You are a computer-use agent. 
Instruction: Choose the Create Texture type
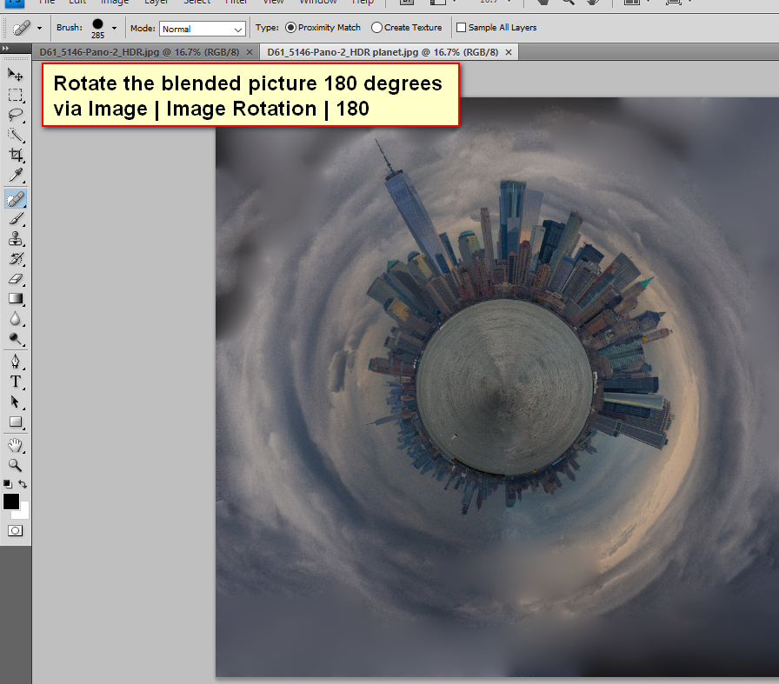[x=406, y=27]
